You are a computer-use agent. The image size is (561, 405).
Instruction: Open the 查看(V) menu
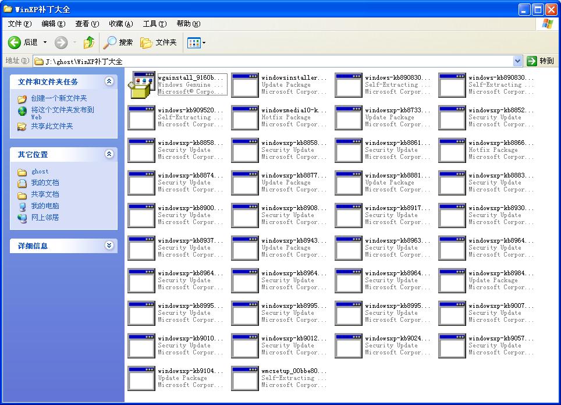click(x=87, y=24)
